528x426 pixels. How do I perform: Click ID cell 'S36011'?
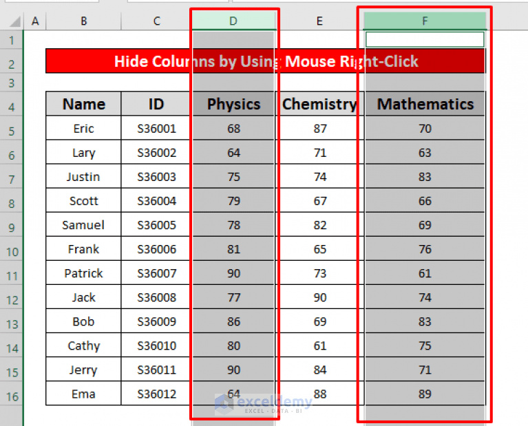pyautogui.click(x=156, y=370)
